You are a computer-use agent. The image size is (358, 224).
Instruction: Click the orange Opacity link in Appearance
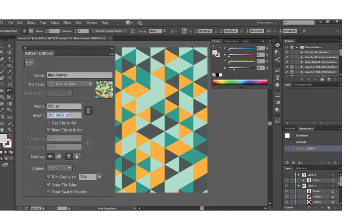coord(300,148)
